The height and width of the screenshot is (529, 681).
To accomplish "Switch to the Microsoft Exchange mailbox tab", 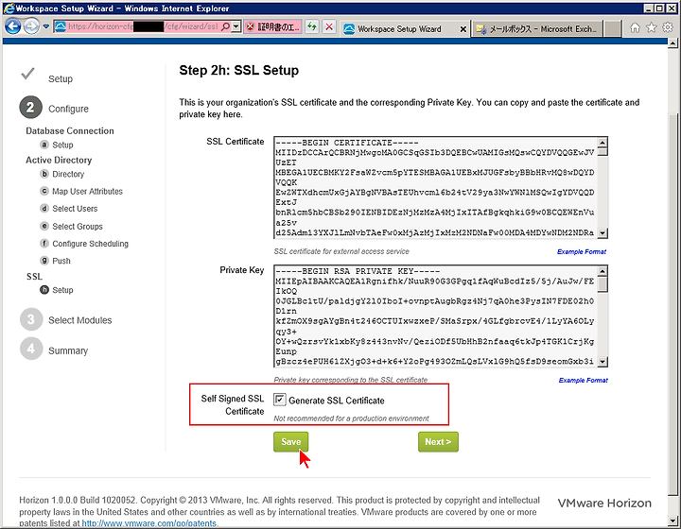I will [x=537, y=28].
